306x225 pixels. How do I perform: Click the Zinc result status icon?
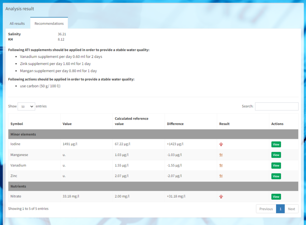coord(221,176)
